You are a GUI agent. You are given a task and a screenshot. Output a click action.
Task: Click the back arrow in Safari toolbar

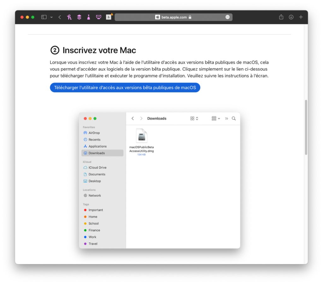coord(60,17)
